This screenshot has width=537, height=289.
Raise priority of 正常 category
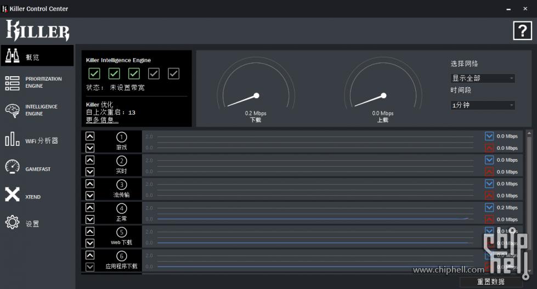click(x=90, y=207)
